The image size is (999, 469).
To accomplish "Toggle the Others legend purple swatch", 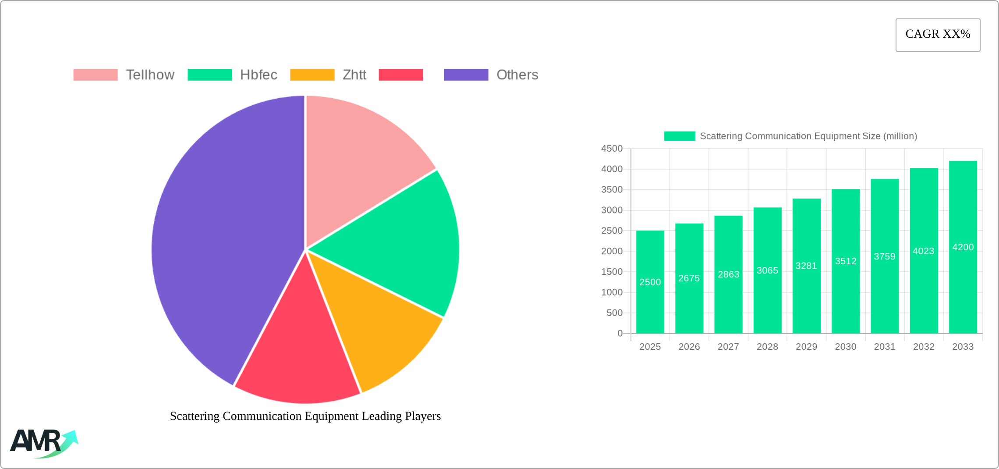I will pyautogui.click(x=466, y=75).
